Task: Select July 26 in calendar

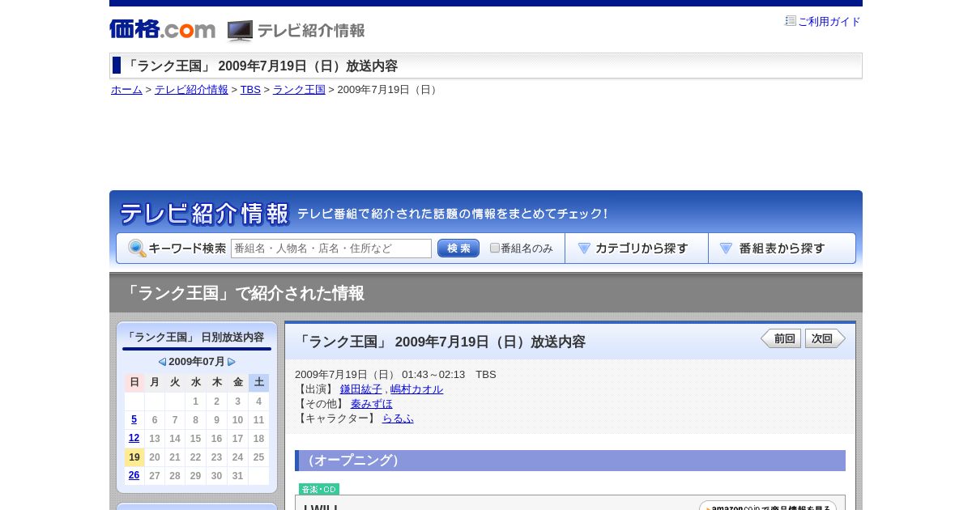Action: pyautogui.click(x=134, y=476)
